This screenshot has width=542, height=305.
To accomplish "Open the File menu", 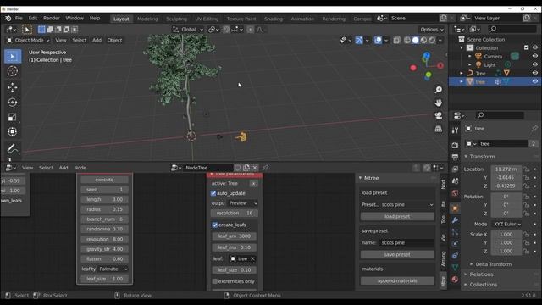I will click(19, 19).
